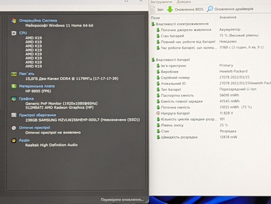Click the 41545 mWh value
The image size is (271, 204).
click(x=229, y=101)
